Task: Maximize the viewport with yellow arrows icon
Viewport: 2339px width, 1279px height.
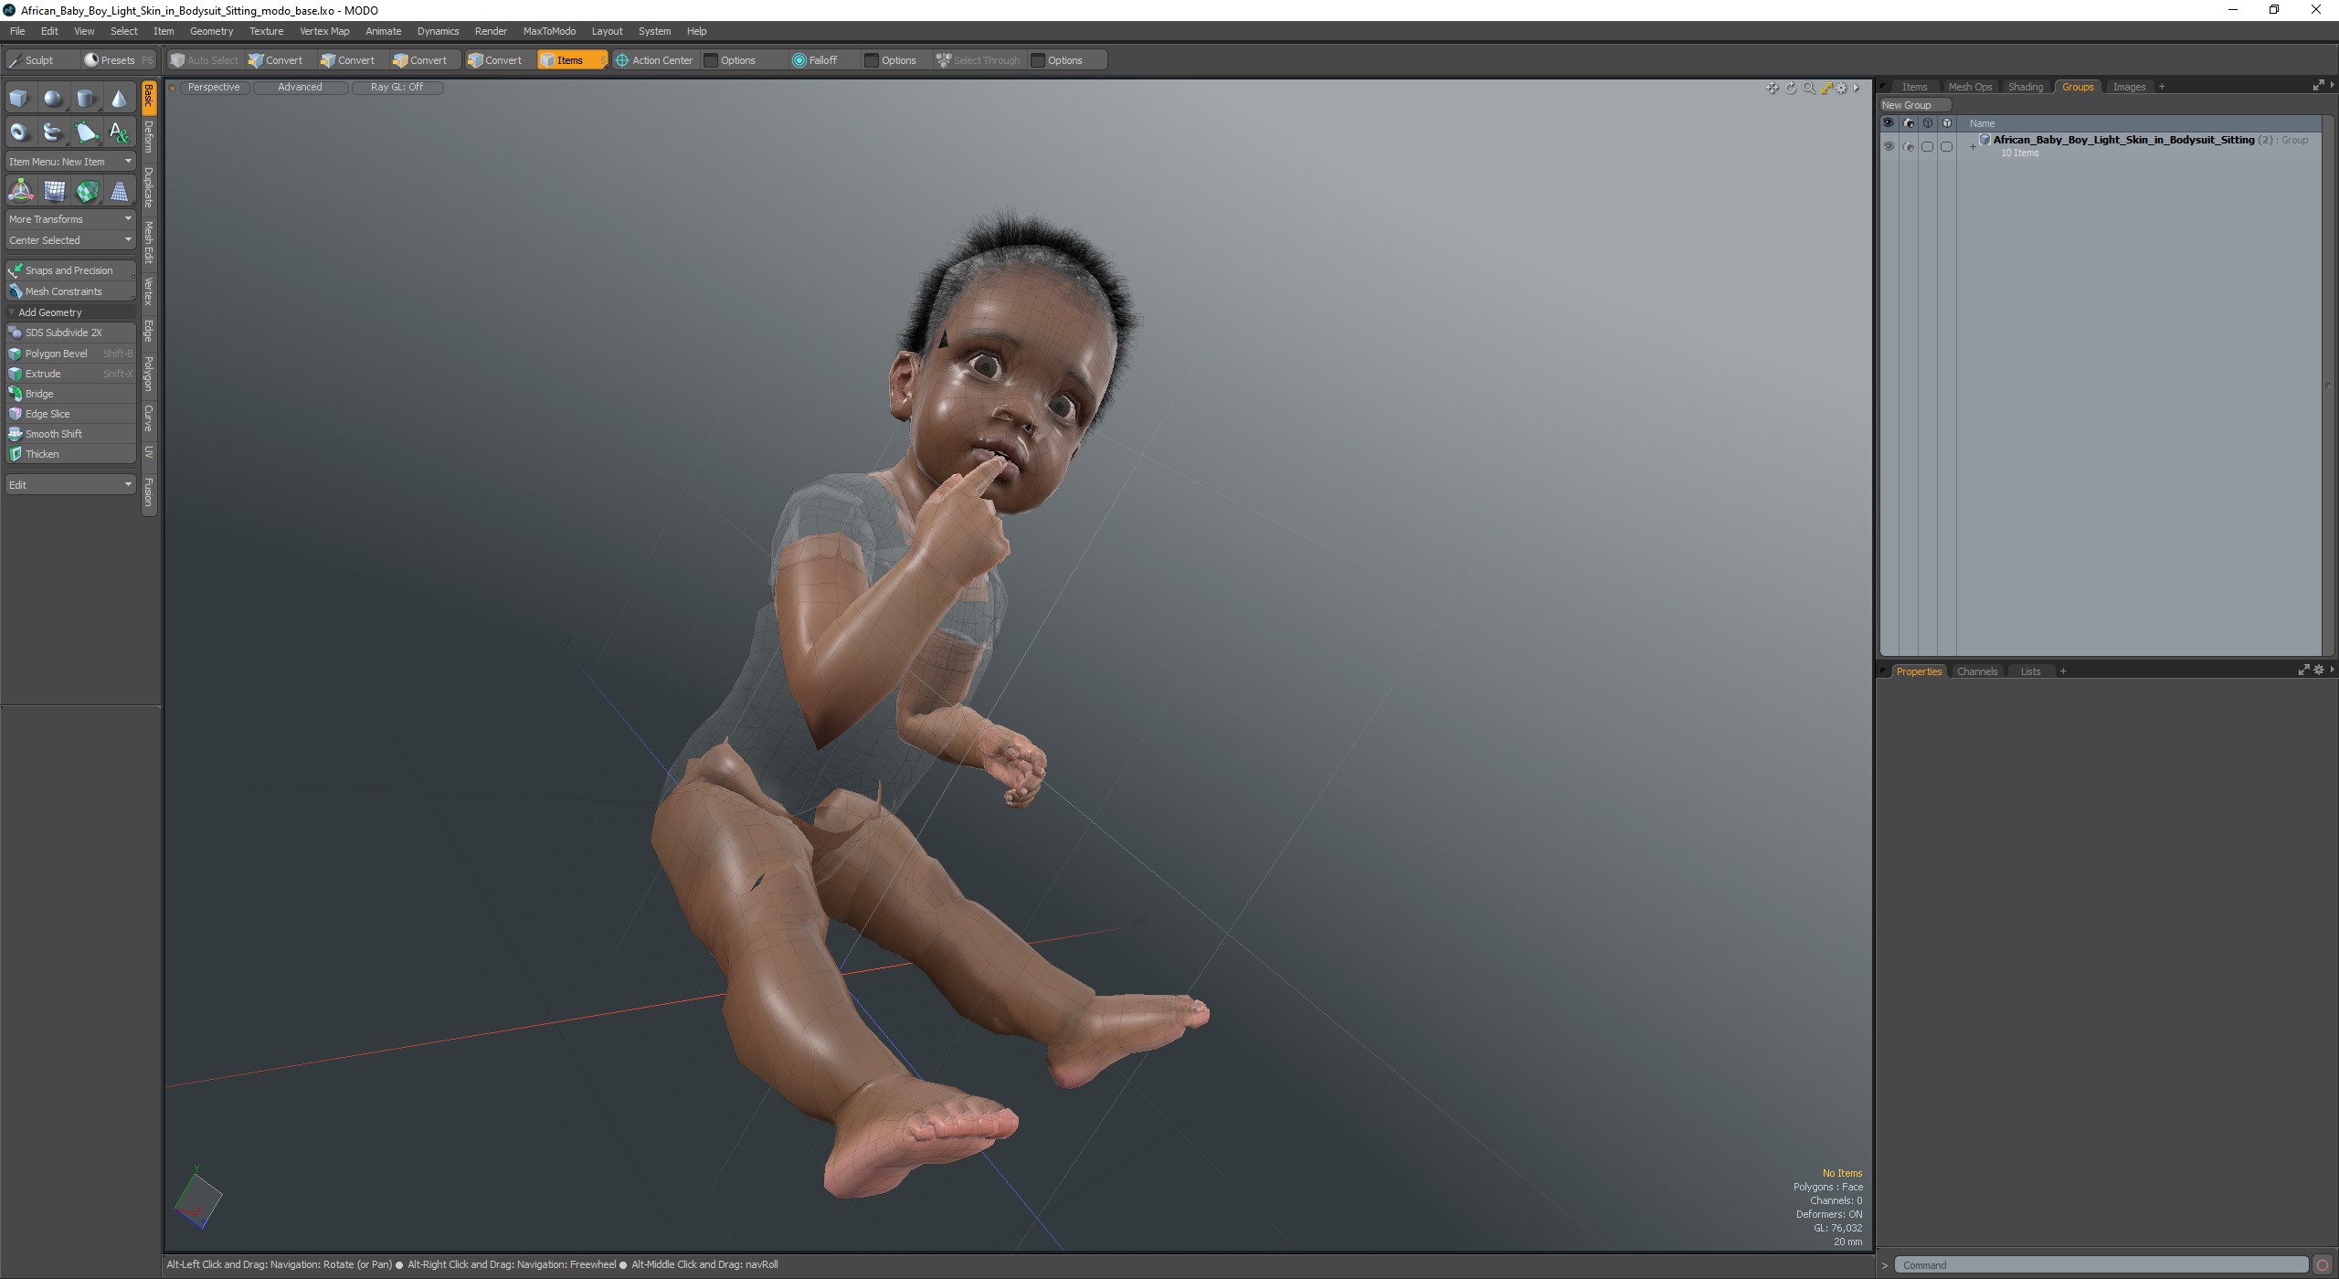Action: 1826,88
